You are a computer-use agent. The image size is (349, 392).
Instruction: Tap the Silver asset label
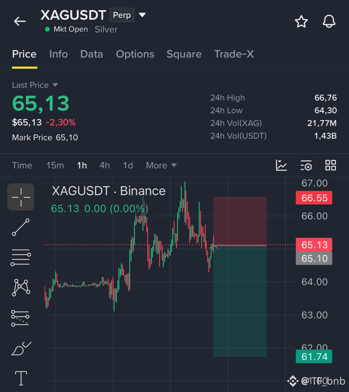pos(106,30)
